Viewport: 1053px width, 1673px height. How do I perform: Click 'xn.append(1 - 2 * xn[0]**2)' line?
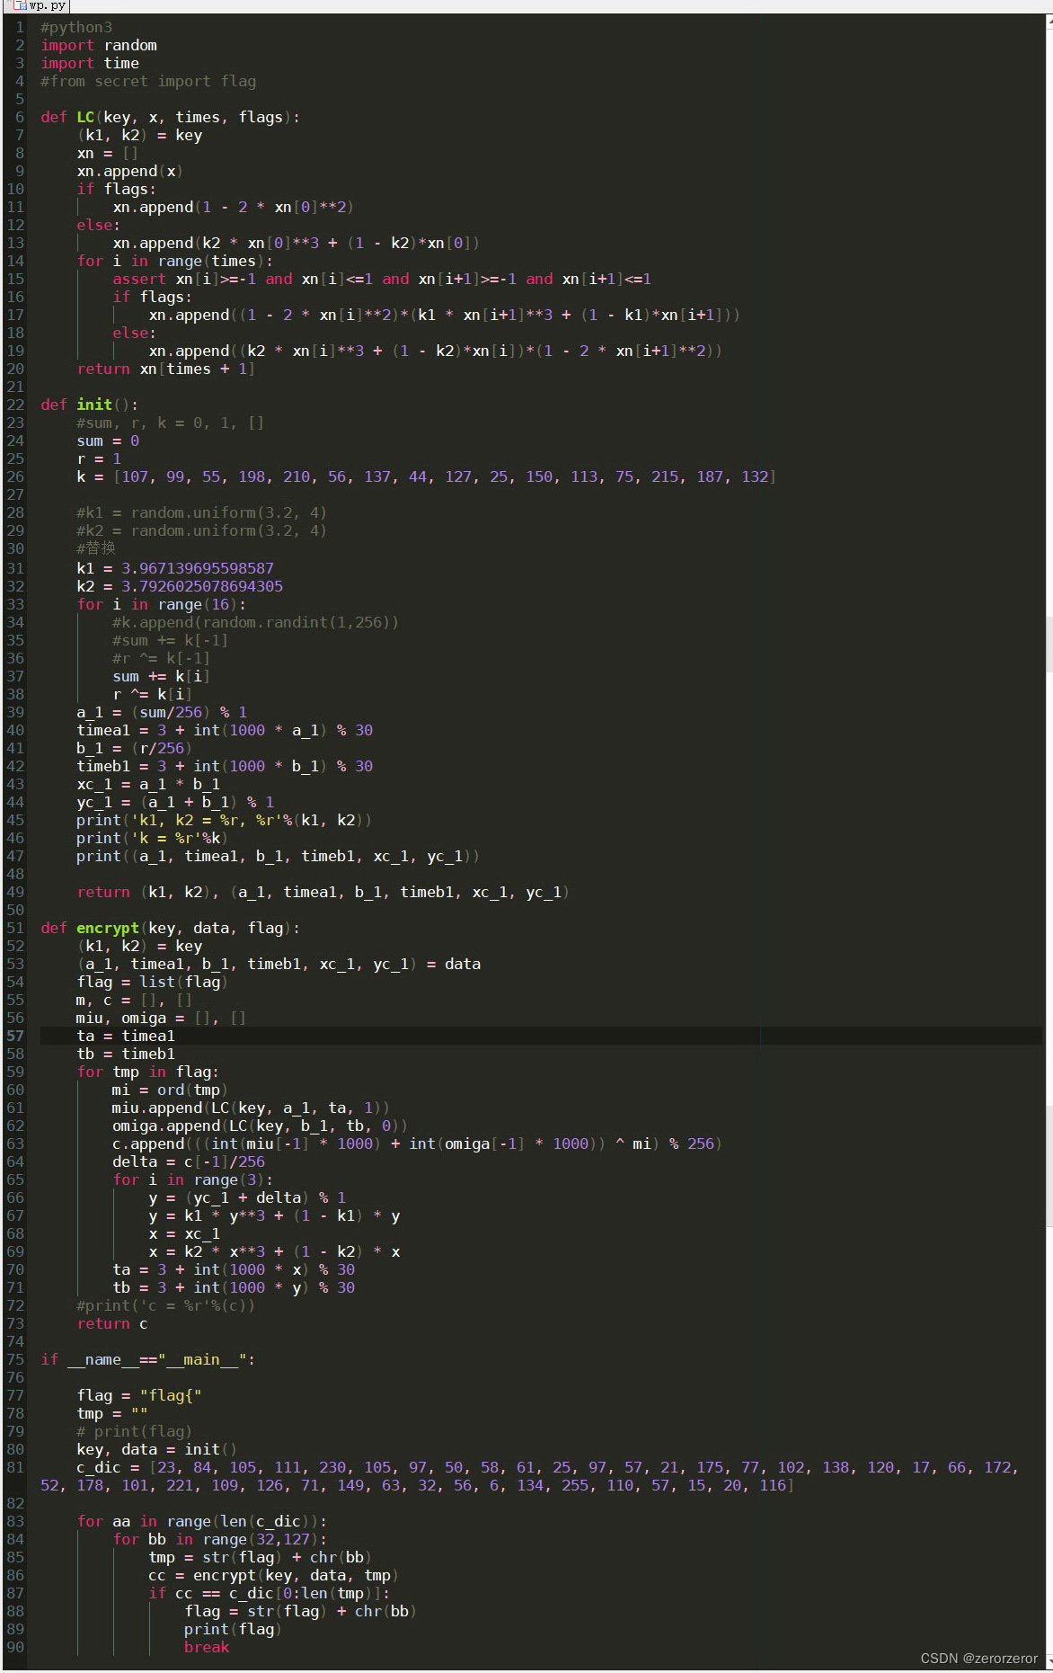click(234, 207)
